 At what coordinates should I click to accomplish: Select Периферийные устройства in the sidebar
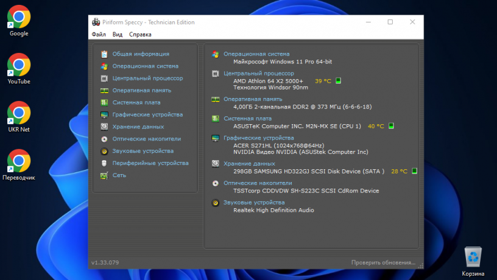click(150, 163)
